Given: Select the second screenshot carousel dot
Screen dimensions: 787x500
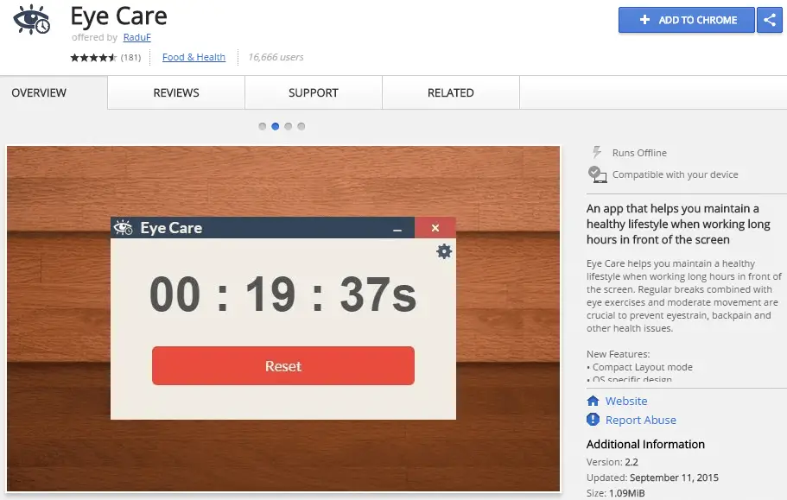Looking at the screenshot, I should click(275, 126).
